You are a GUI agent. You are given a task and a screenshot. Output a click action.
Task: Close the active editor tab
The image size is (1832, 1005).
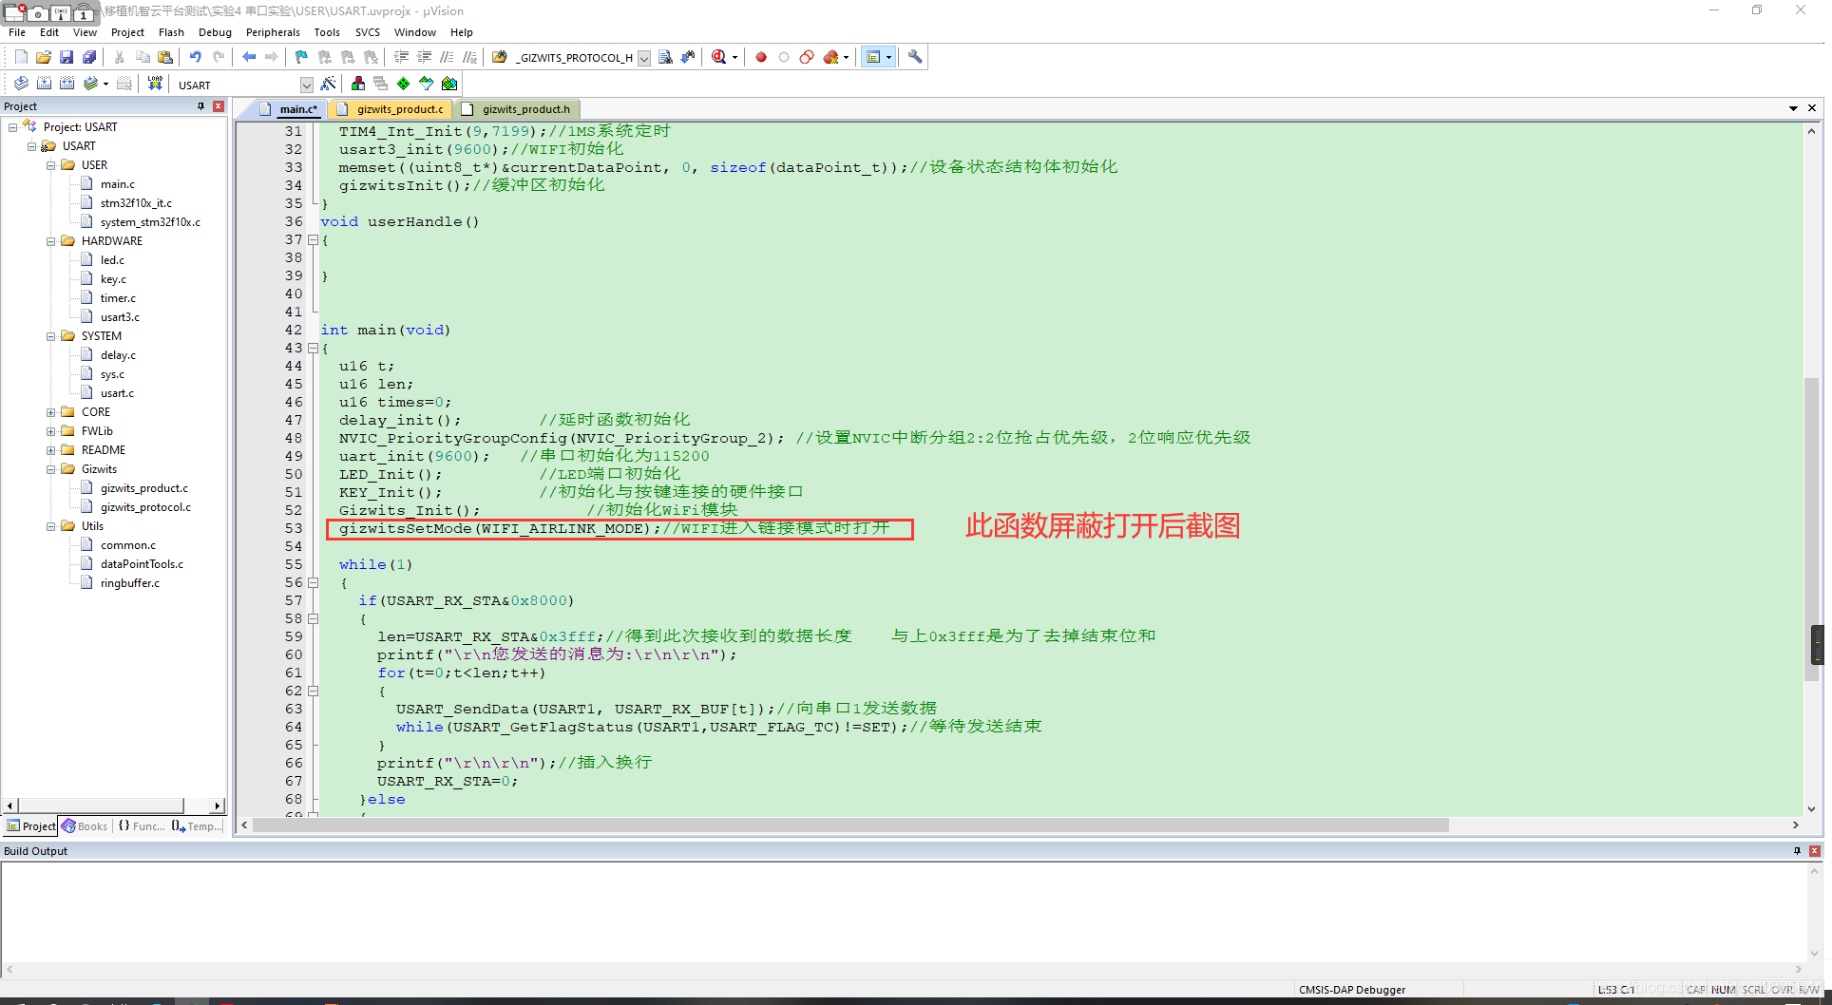click(x=1812, y=108)
